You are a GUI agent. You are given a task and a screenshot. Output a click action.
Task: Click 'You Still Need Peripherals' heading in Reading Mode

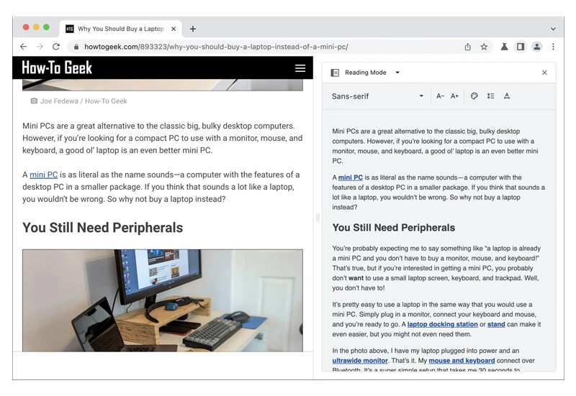[393, 228]
